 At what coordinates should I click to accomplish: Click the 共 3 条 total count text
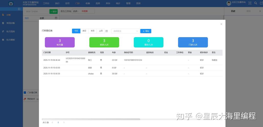[x=46, y=122]
